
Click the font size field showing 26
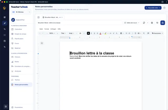click(80, 33)
